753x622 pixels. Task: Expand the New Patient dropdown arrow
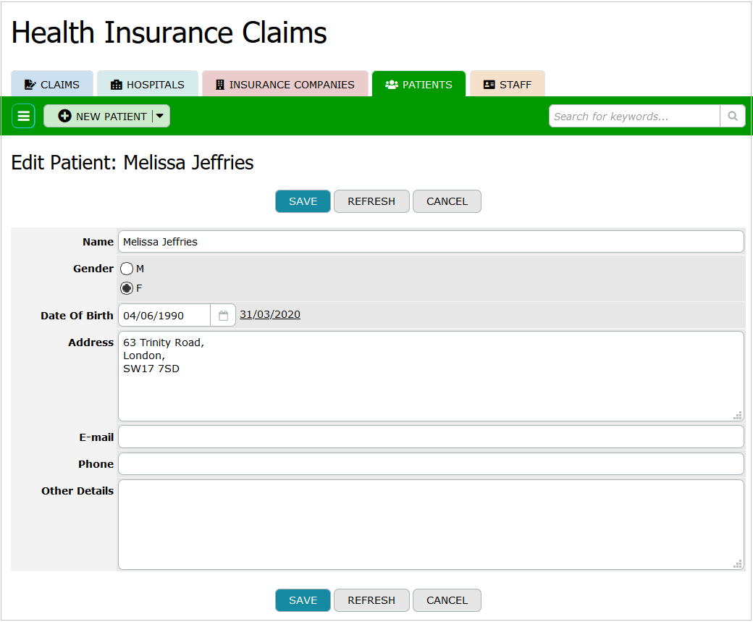point(160,116)
